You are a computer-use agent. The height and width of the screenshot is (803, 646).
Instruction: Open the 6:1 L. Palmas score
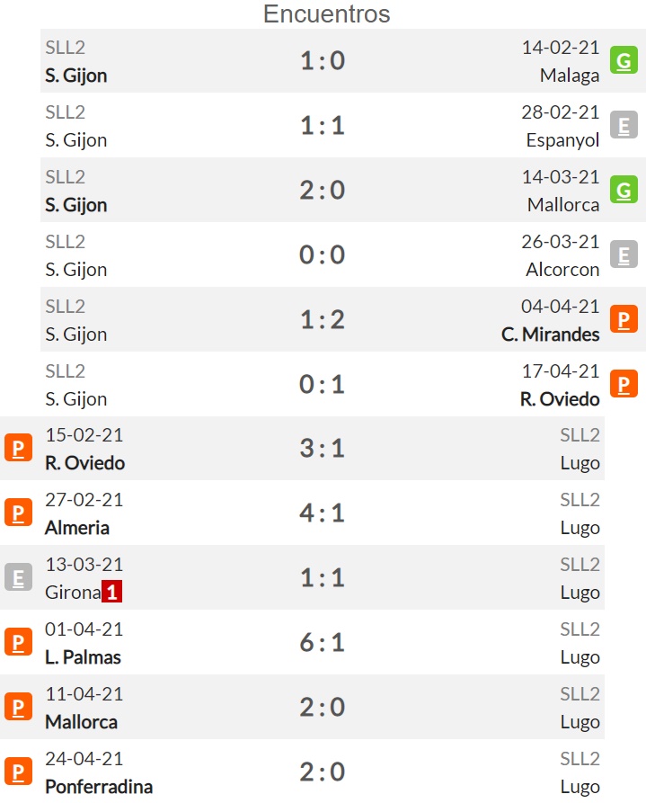point(323,642)
